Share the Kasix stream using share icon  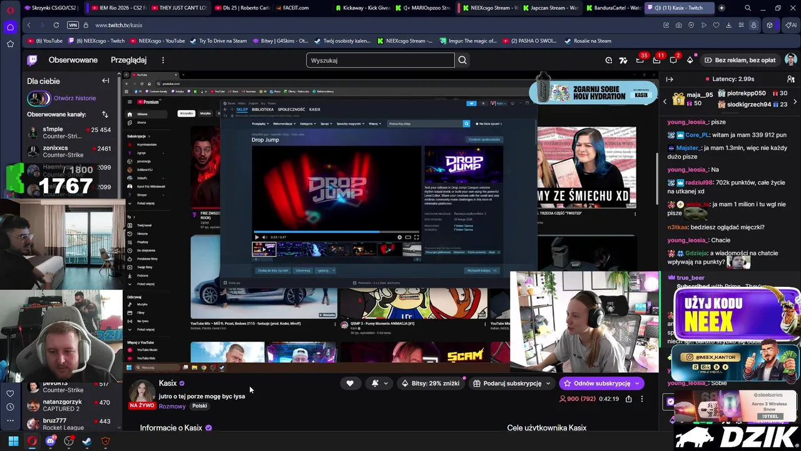click(x=628, y=399)
